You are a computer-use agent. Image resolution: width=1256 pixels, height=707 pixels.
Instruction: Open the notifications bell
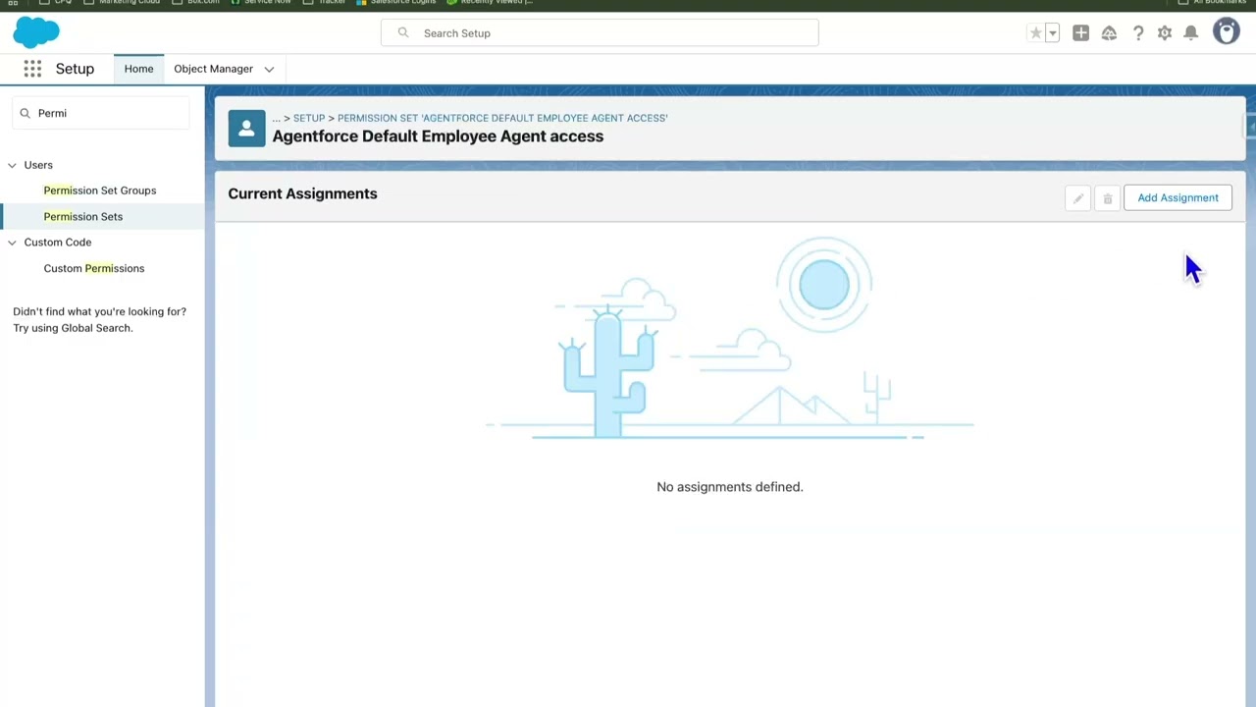pos(1191,33)
